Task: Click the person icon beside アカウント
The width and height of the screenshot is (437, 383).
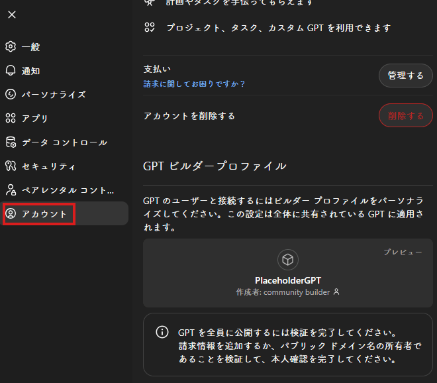Action: point(11,214)
